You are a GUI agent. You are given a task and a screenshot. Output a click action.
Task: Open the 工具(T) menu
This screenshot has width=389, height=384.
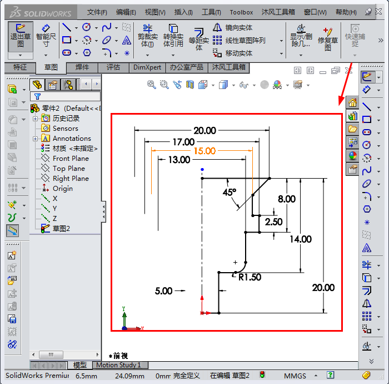pyautogui.click(x=211, y=12)
